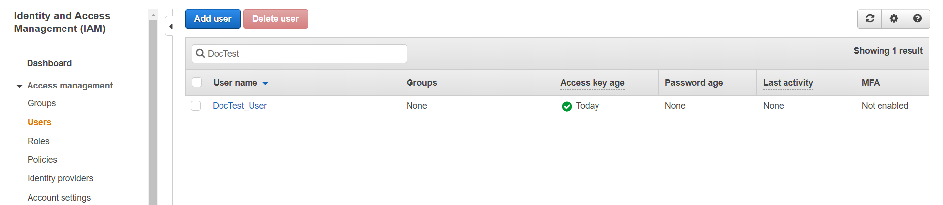The height and width of the screenshot is (205, 943).
Task: Click the green access key status checkmark
Action: pos(566,106)
